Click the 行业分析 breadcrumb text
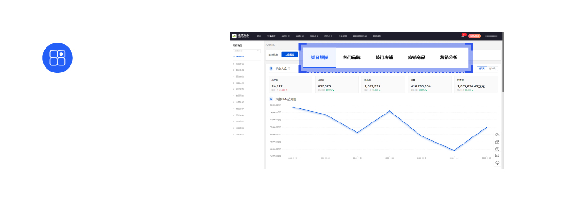564x201 pixels. 270,45
